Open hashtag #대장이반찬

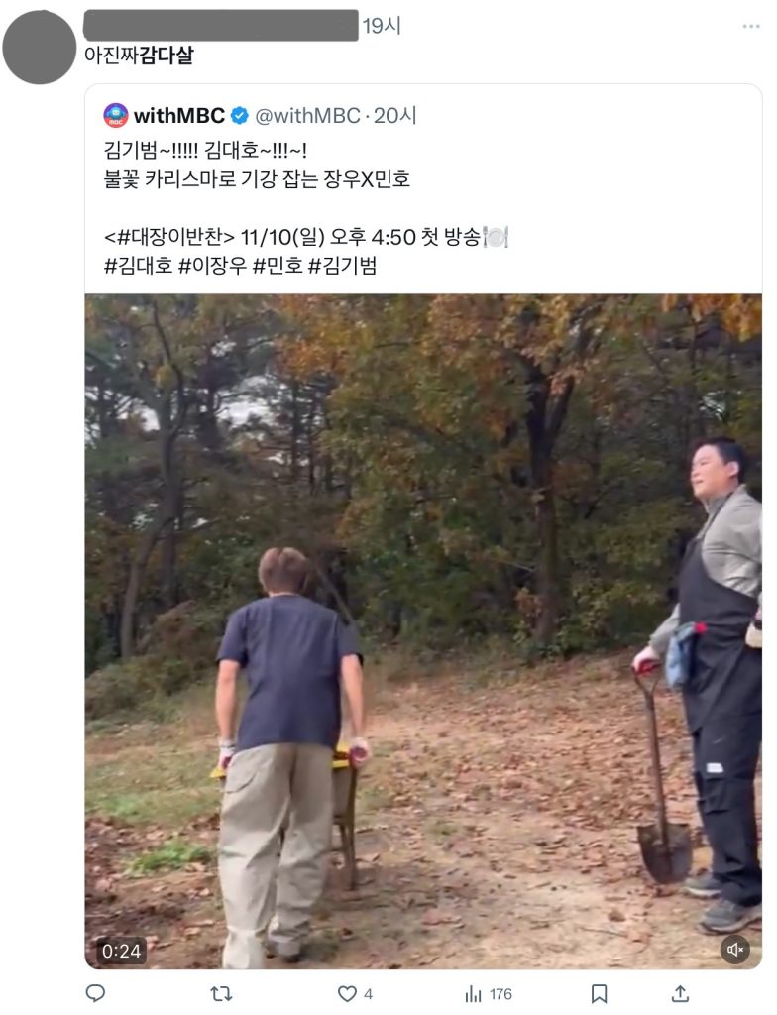coord(169,237)
